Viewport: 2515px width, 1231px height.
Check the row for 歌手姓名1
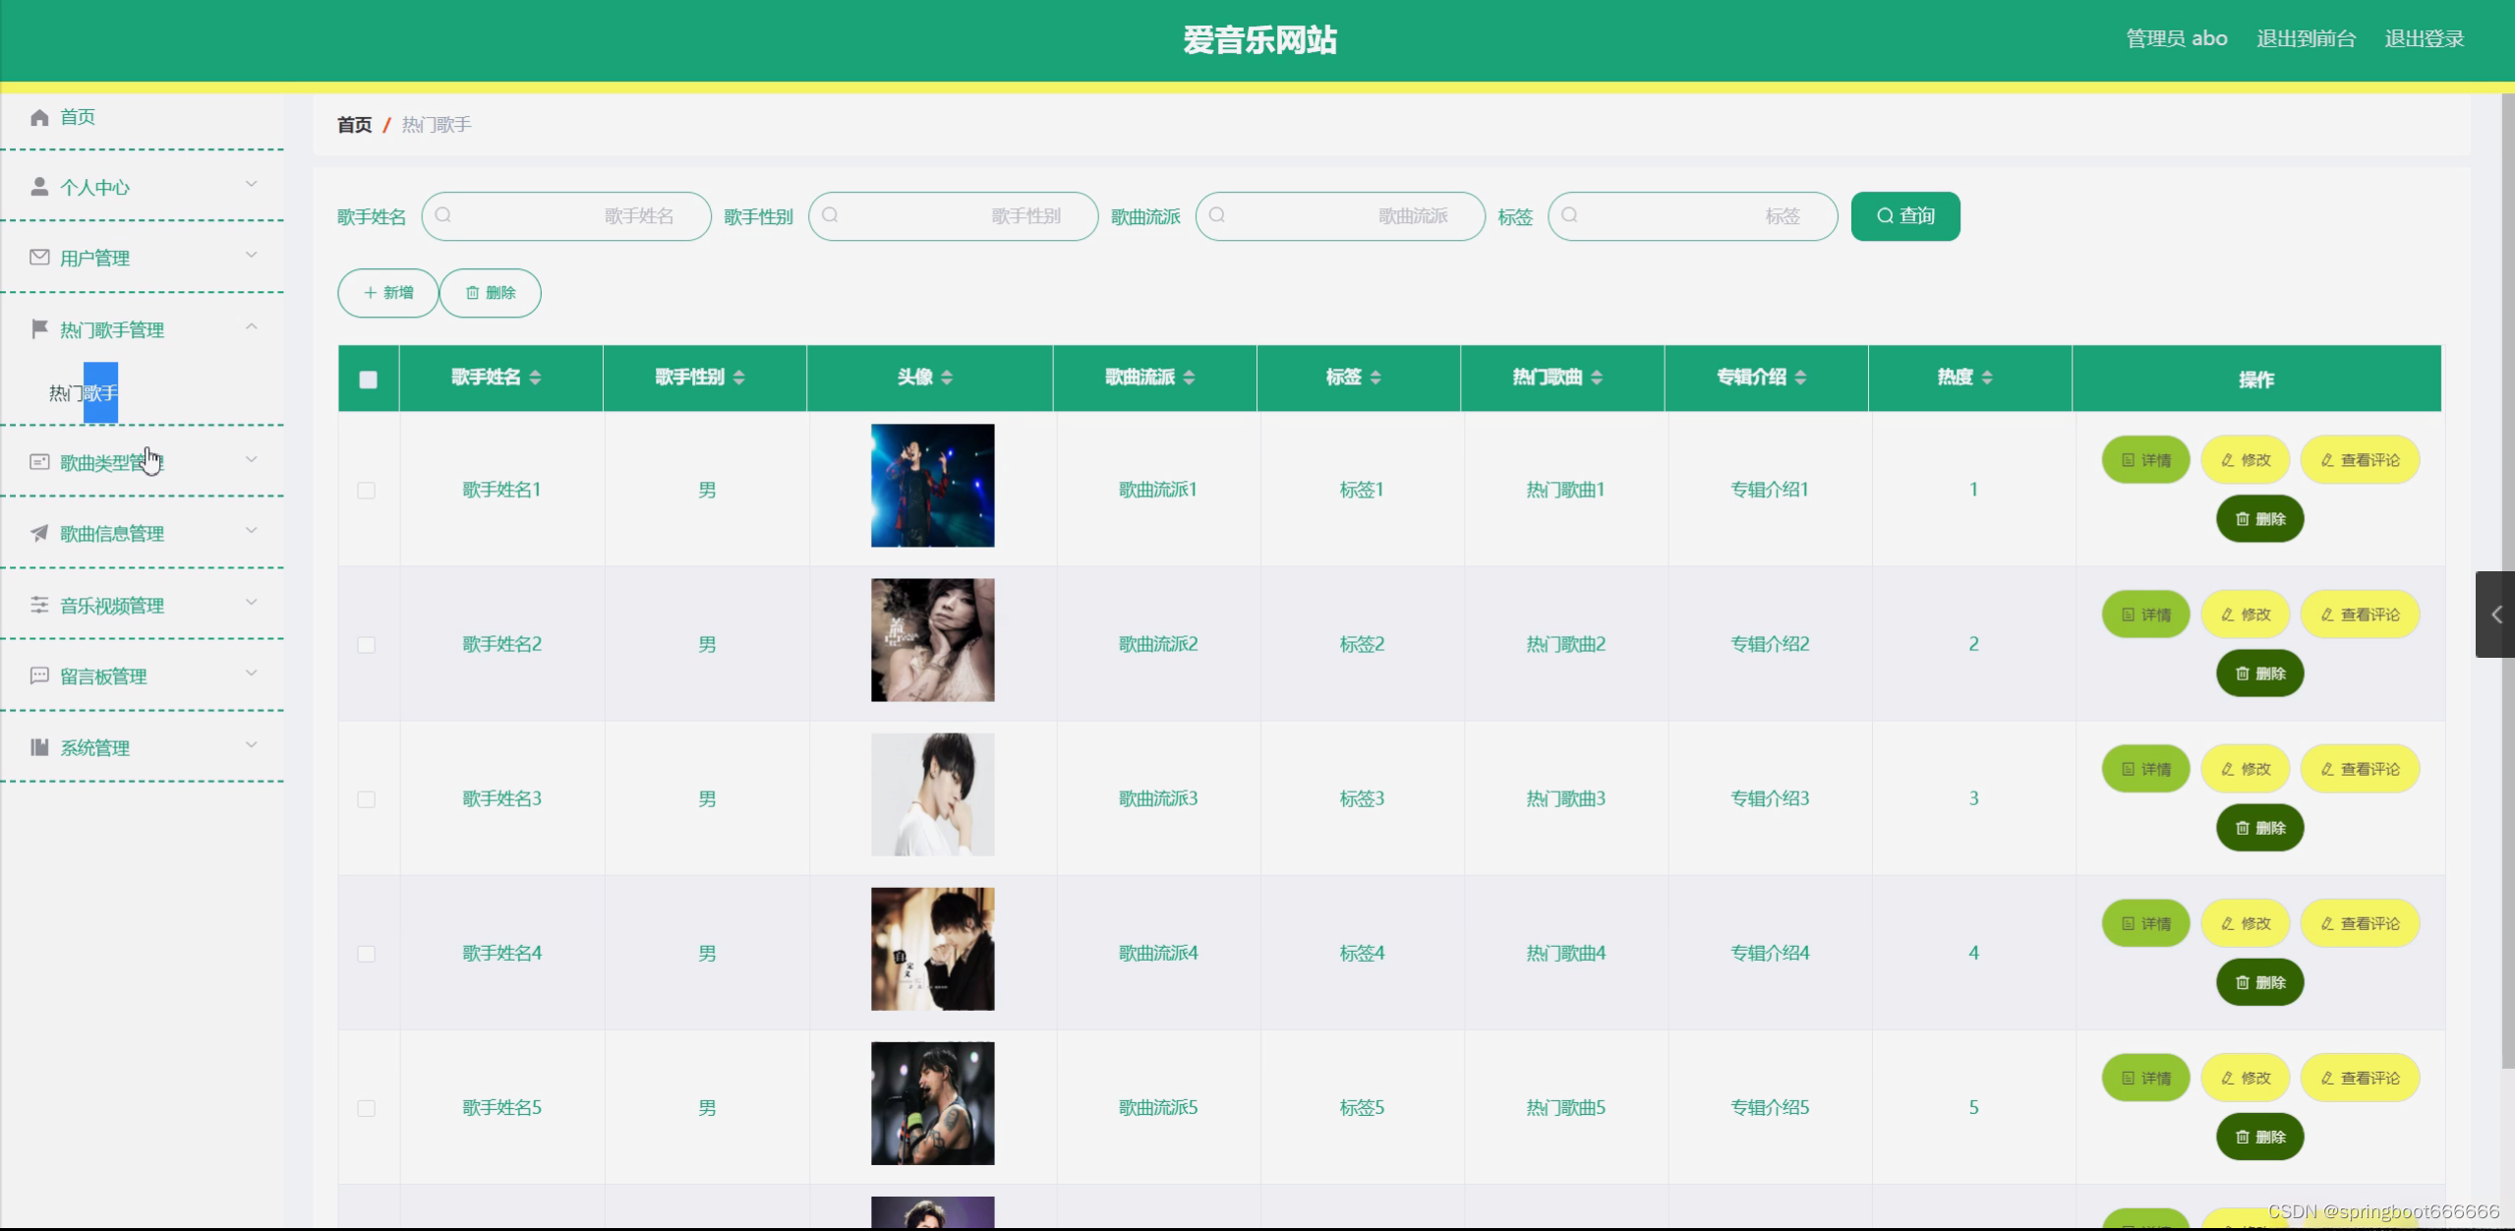367,490
